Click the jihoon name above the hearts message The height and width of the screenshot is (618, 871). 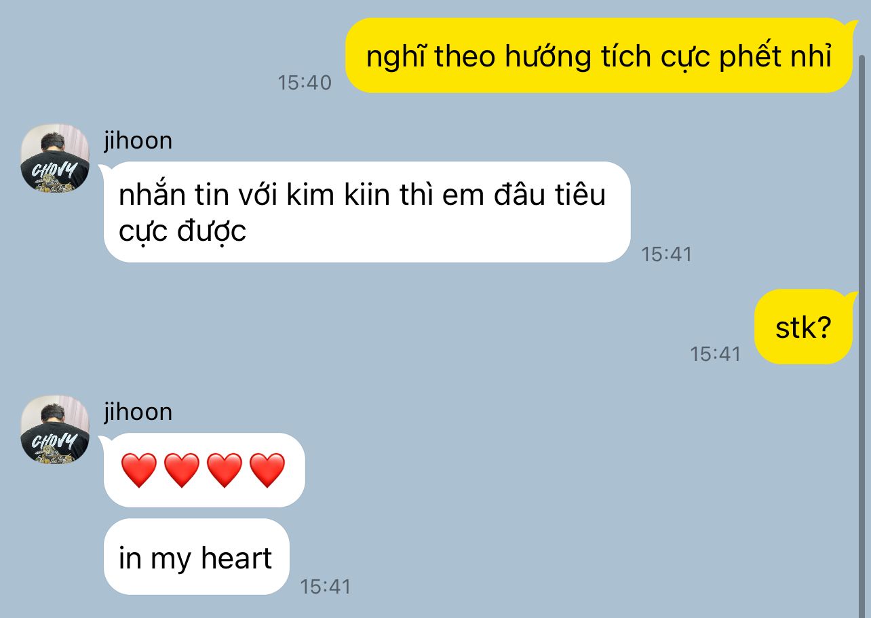[138, 412]
